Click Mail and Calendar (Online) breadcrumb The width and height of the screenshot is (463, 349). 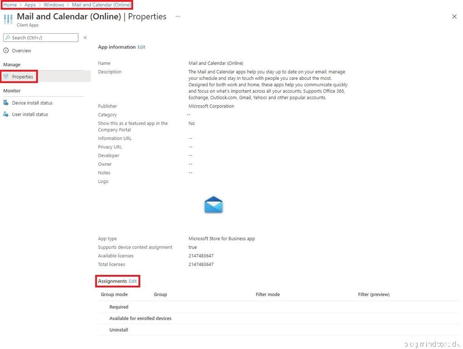click(101, 5)
